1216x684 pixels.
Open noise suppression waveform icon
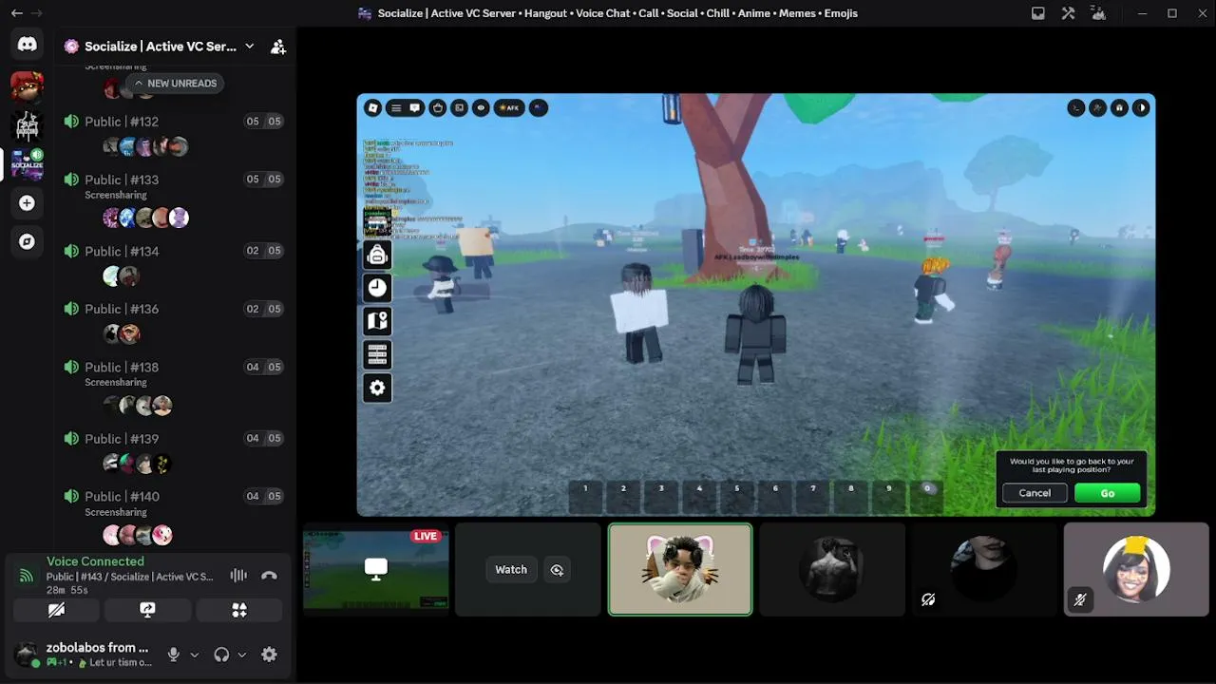pos(238,576)
